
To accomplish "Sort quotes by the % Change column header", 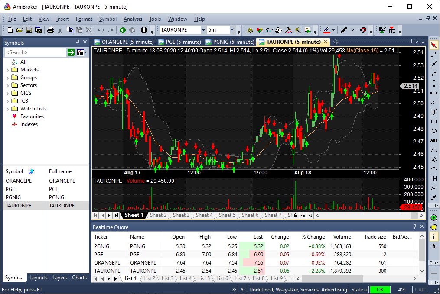I will 313,237.
